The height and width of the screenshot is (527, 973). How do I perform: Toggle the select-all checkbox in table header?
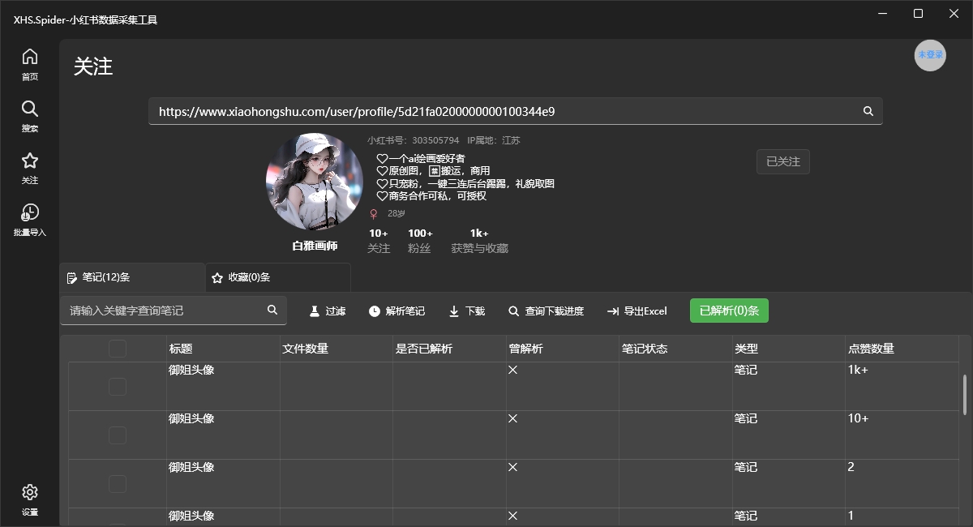(118, 349)
